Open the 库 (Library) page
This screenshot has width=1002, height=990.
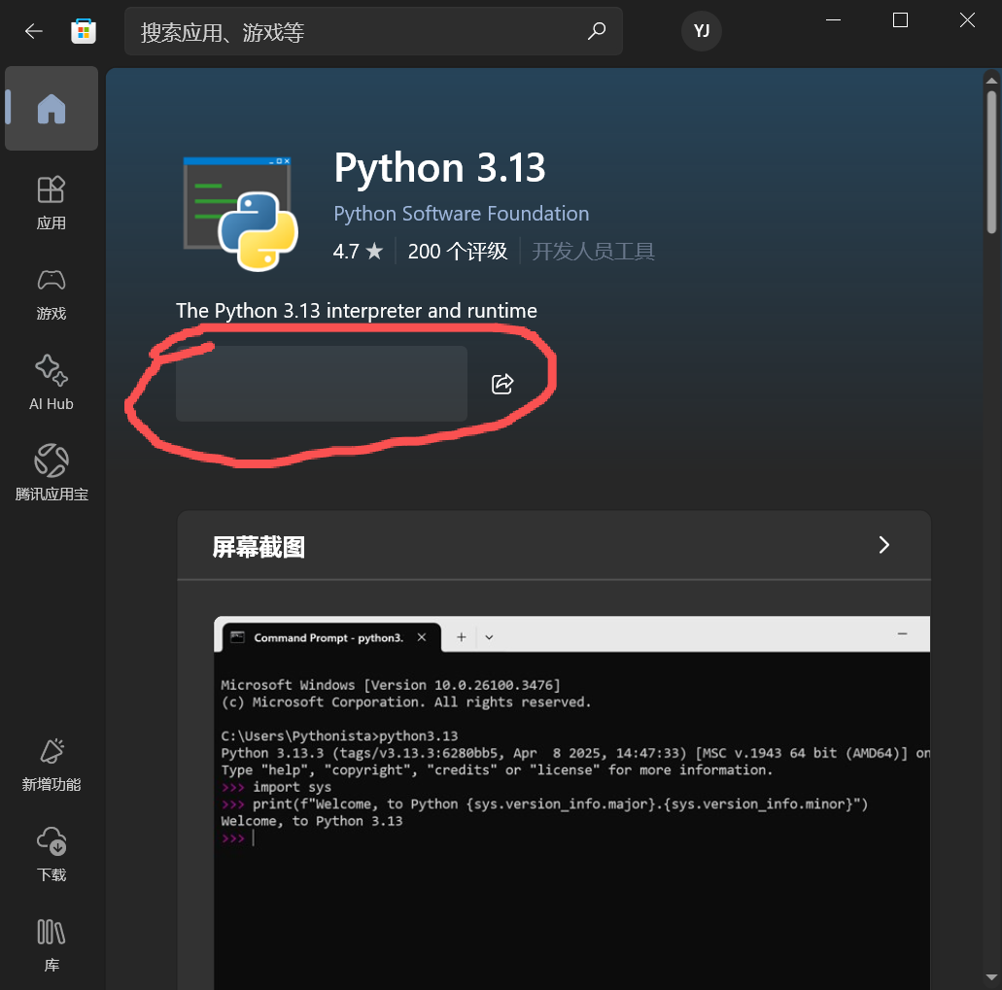52,946
